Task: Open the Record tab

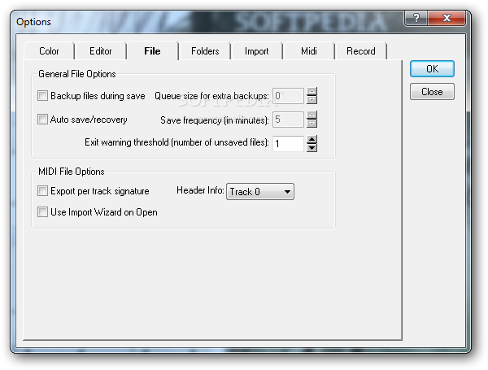Action: [360, 51]
